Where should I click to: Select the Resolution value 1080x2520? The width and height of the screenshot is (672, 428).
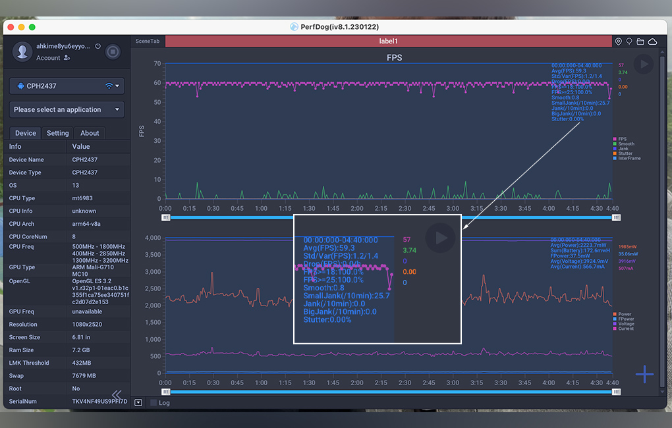click(x=87, y=325)
